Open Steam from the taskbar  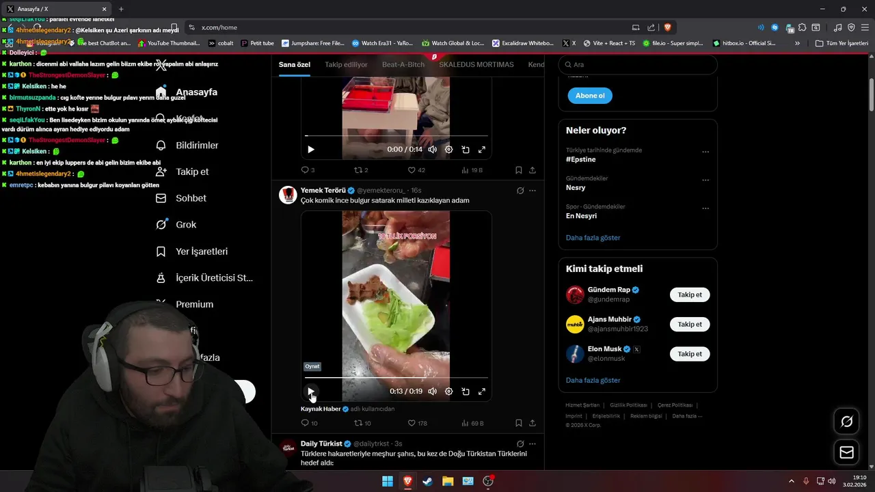pyautogui.click(x=427, y=481)
